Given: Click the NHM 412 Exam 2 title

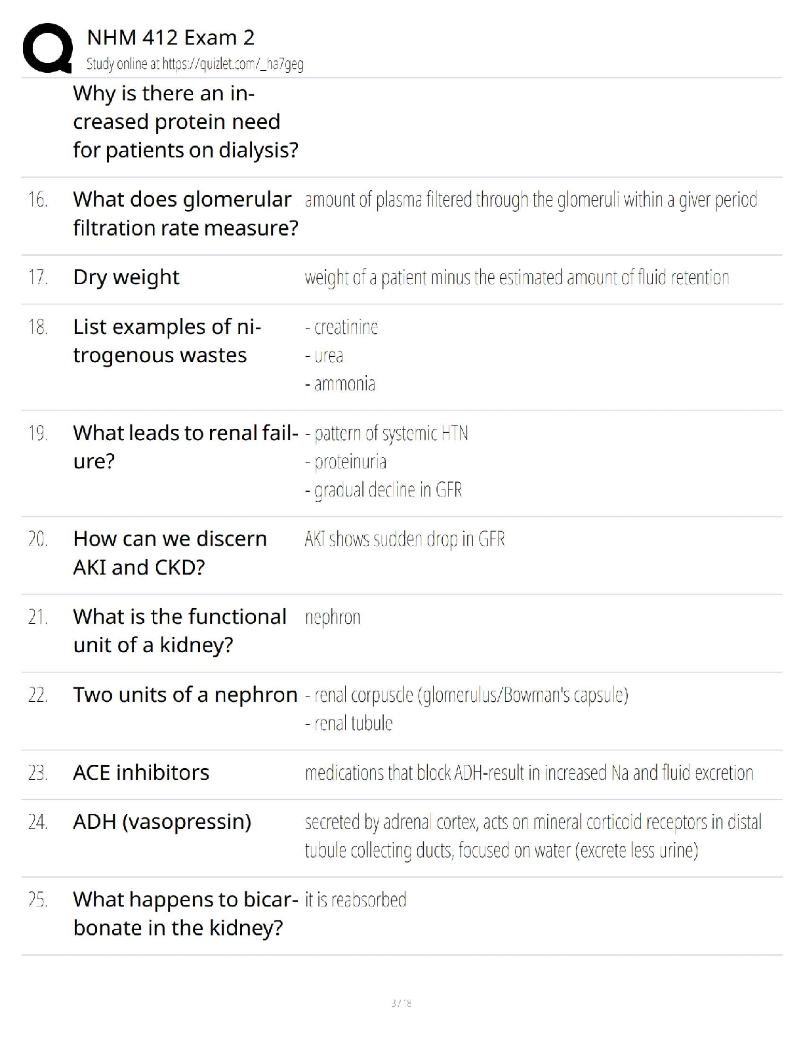Looking at the screenshot, I should 171,37.
